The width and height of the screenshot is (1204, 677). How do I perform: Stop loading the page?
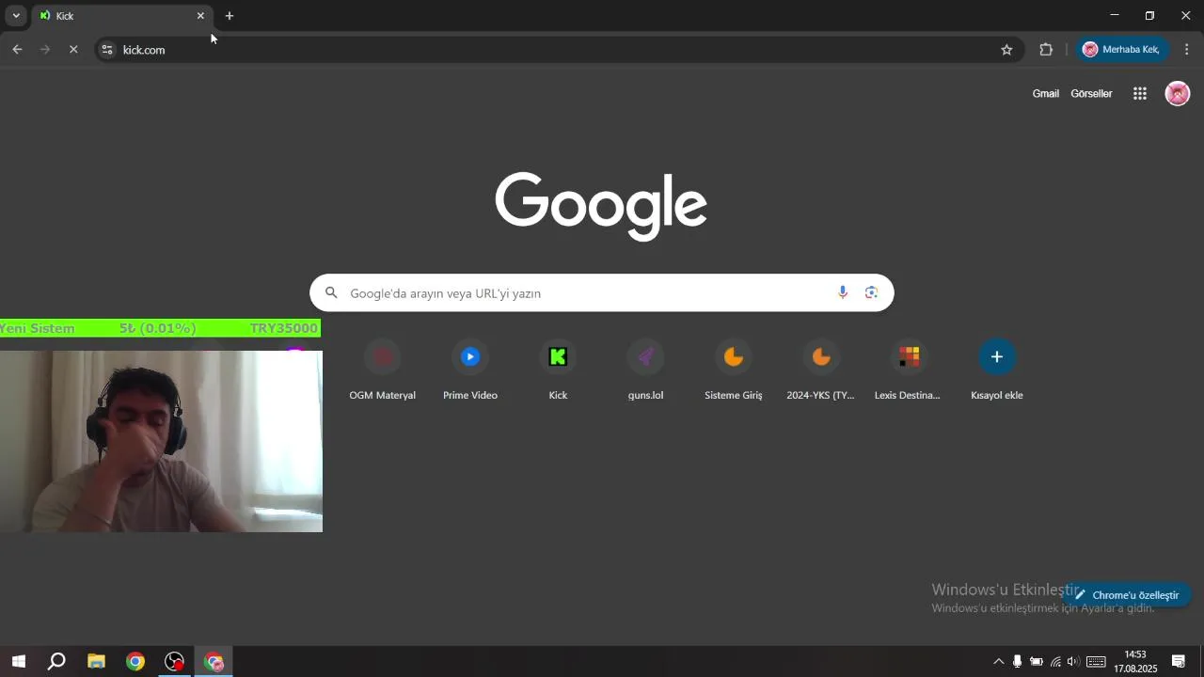pos(73,50)
